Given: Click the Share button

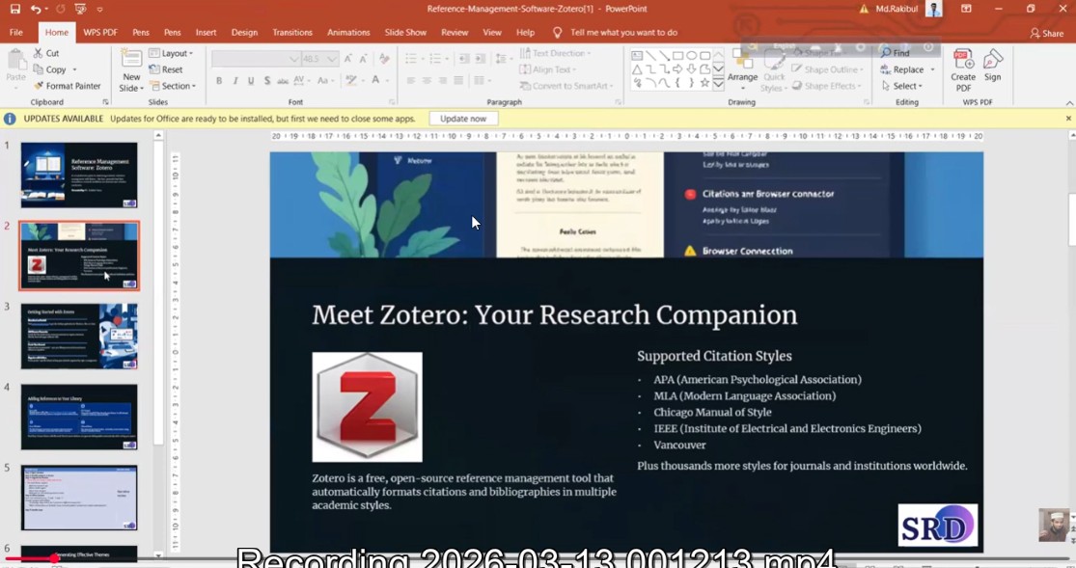Looking at the screenshot, I should [1046, 32].
